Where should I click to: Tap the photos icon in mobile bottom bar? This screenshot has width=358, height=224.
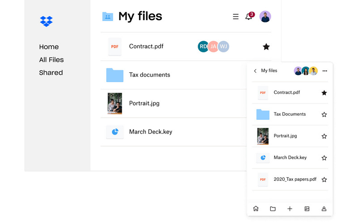(x=307, y=209)
